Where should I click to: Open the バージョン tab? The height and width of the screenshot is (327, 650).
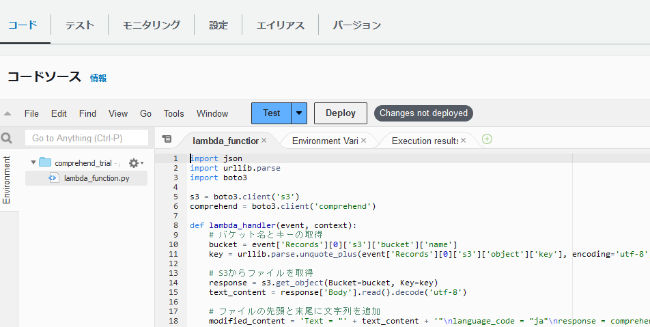356,25
